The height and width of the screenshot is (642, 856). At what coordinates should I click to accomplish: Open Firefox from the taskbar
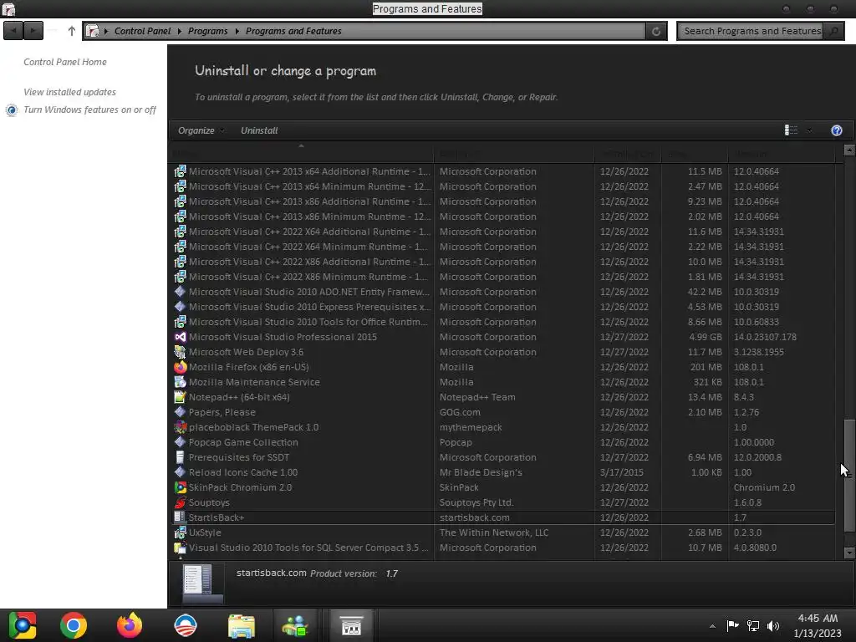point(130,625)
